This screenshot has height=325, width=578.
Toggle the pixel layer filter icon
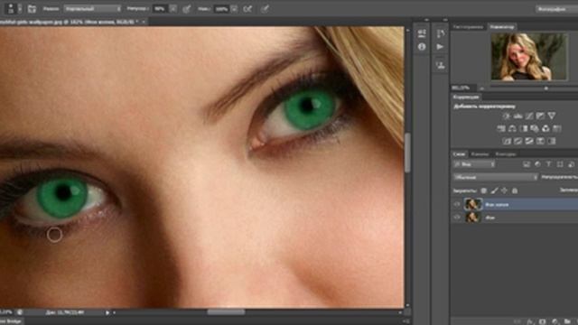point(527,164)
